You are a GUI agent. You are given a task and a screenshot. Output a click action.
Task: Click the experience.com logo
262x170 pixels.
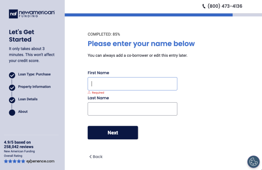point(40,161)
